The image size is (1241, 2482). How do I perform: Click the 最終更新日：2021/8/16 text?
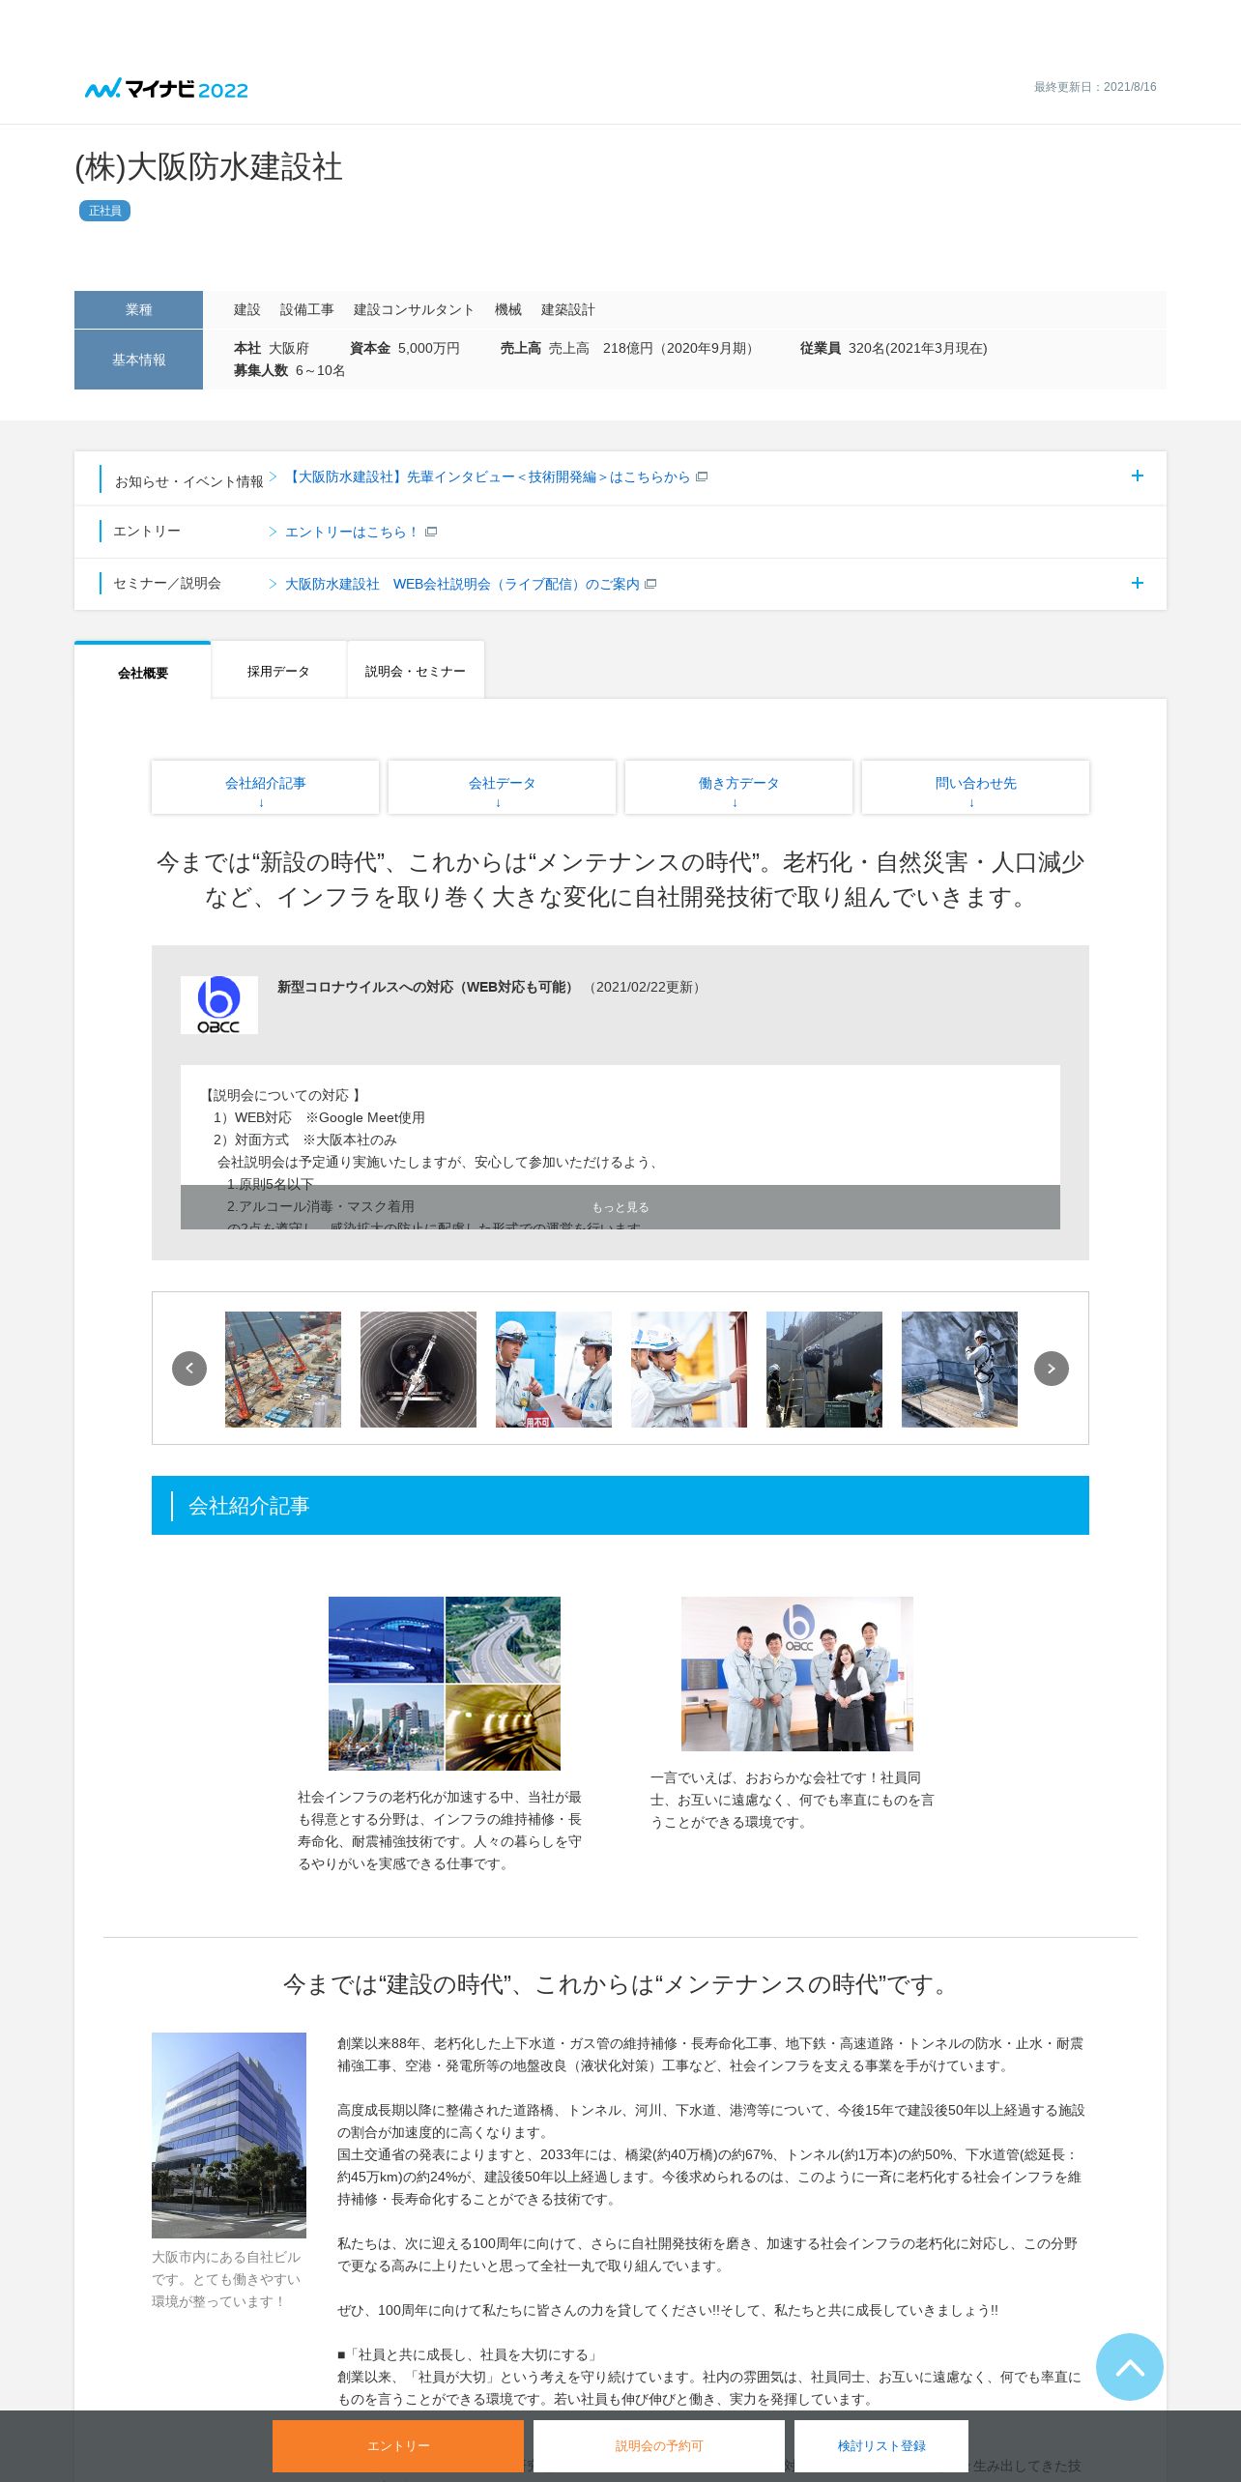(x=1095, y=87)
